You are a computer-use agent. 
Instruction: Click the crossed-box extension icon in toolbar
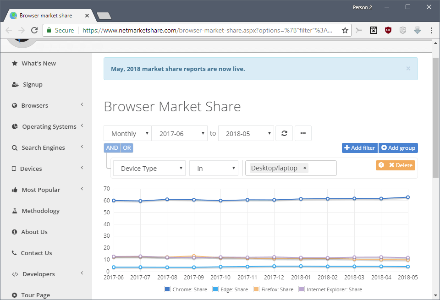pos(374,30)
